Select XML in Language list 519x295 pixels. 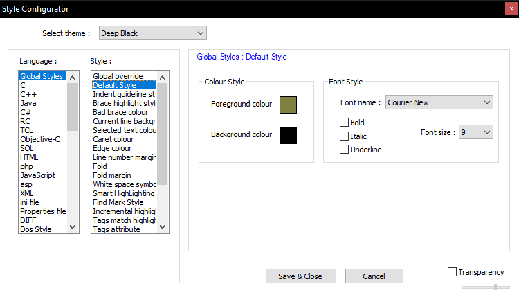point(43,193)
